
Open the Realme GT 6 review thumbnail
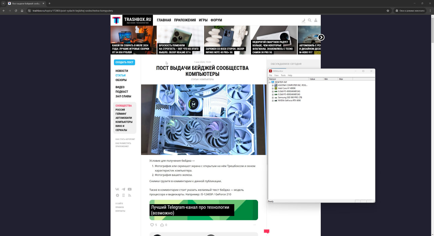(x=180, y=40)
